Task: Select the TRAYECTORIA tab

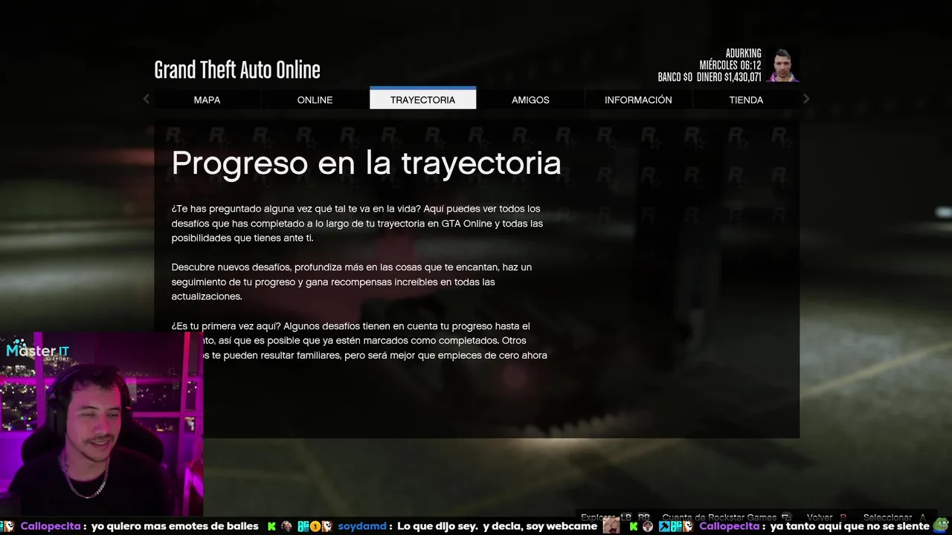Action: tap(422, 98)
